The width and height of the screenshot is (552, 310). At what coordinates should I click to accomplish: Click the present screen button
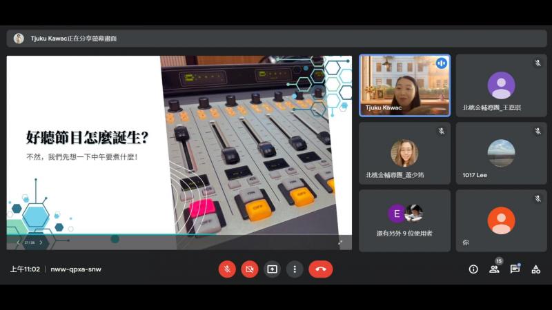coord(273,269)
